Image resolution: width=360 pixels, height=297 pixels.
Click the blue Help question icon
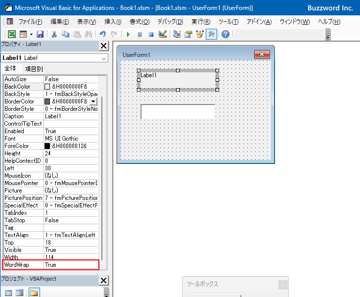tap(225, 34)
